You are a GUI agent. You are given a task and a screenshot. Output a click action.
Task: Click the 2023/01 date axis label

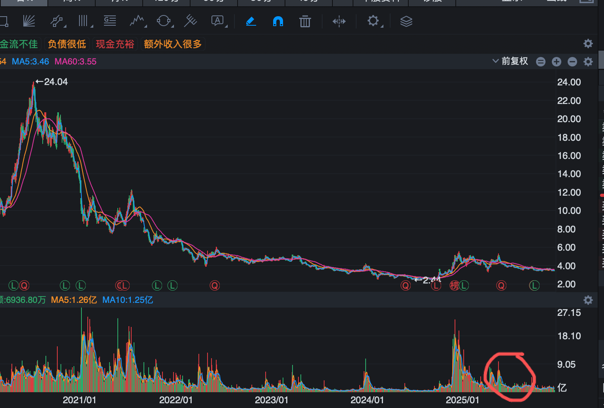click(272, 400)
